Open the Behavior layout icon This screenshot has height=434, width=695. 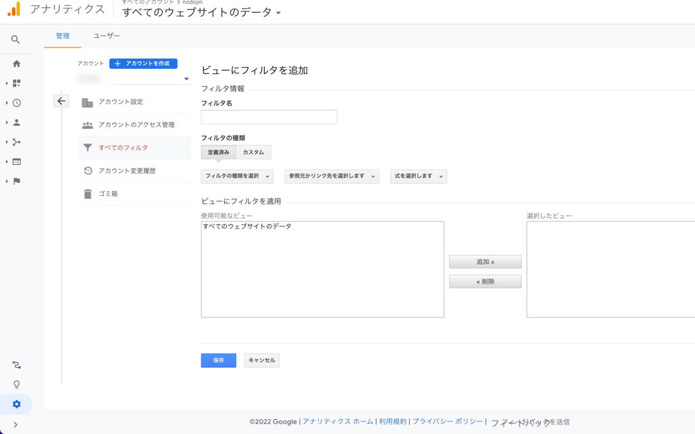point(16,161)
